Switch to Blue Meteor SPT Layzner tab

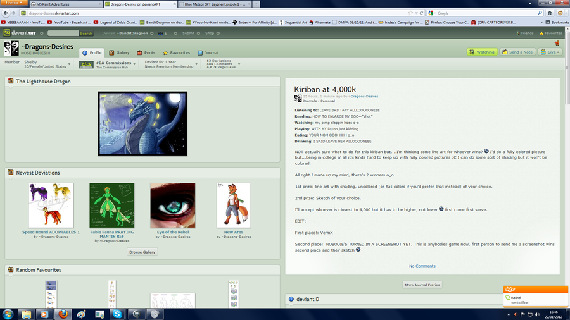(x=215, y=4)
